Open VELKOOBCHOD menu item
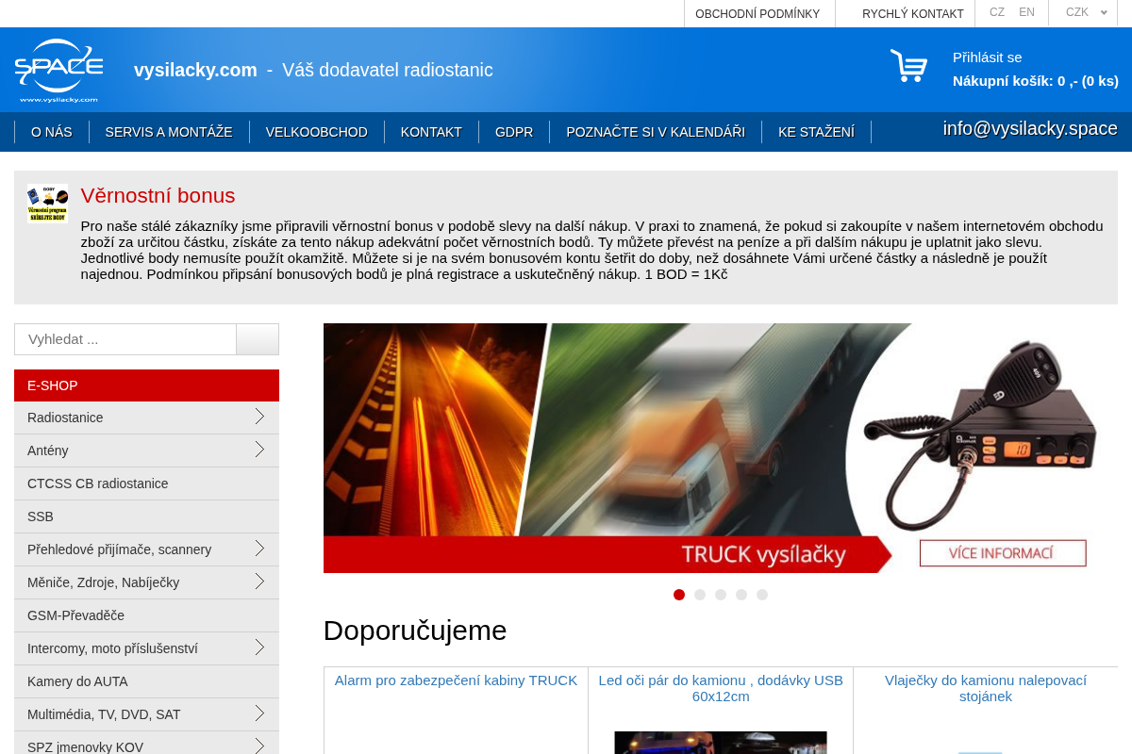 [x=317, y=132]
